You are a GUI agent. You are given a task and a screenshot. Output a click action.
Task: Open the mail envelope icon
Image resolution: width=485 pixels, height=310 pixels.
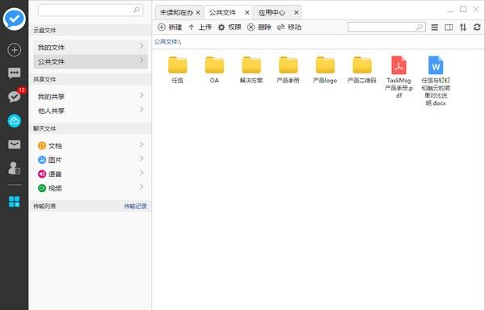click(15, 145)
